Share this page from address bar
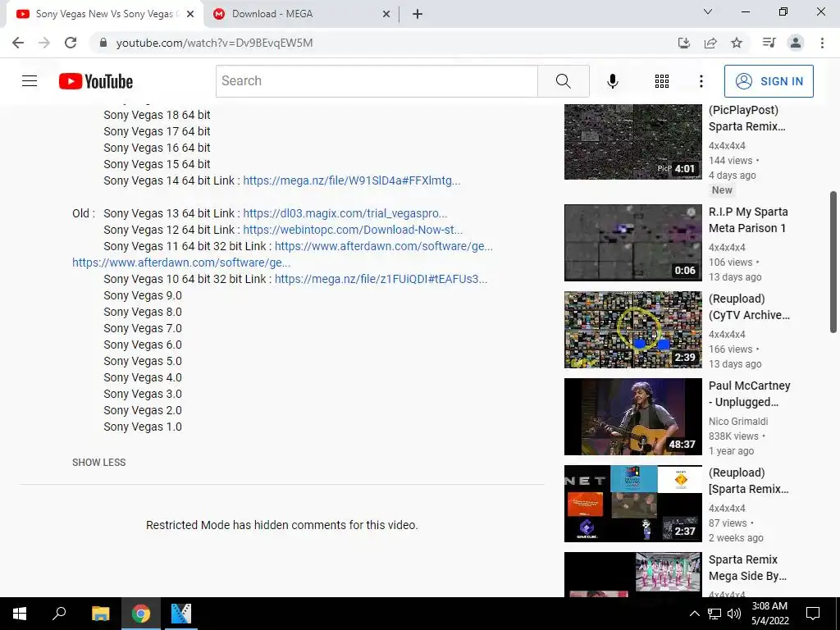The height and width of the screenshot is (630, 840). point(710,43)
